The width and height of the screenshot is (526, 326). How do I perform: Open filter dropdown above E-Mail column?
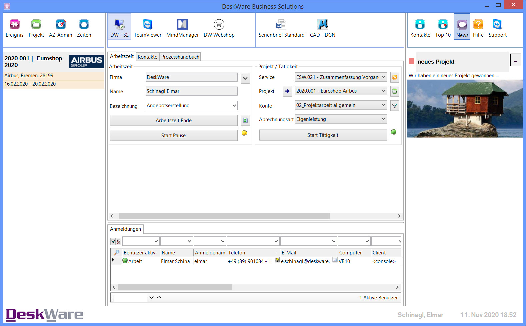(334, 241)
